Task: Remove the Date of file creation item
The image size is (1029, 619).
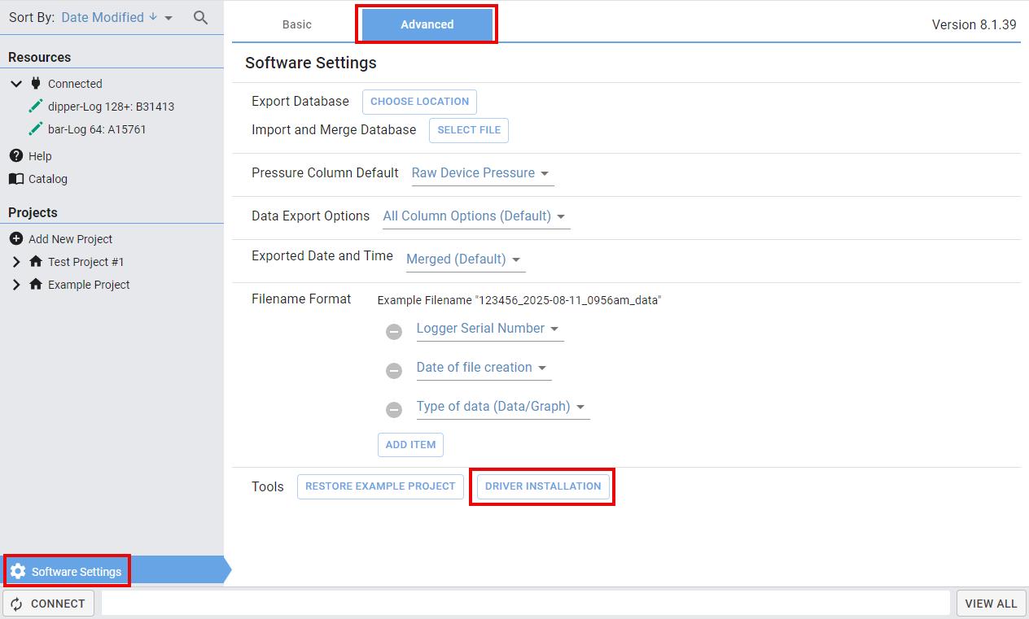Action: [394, 371]
